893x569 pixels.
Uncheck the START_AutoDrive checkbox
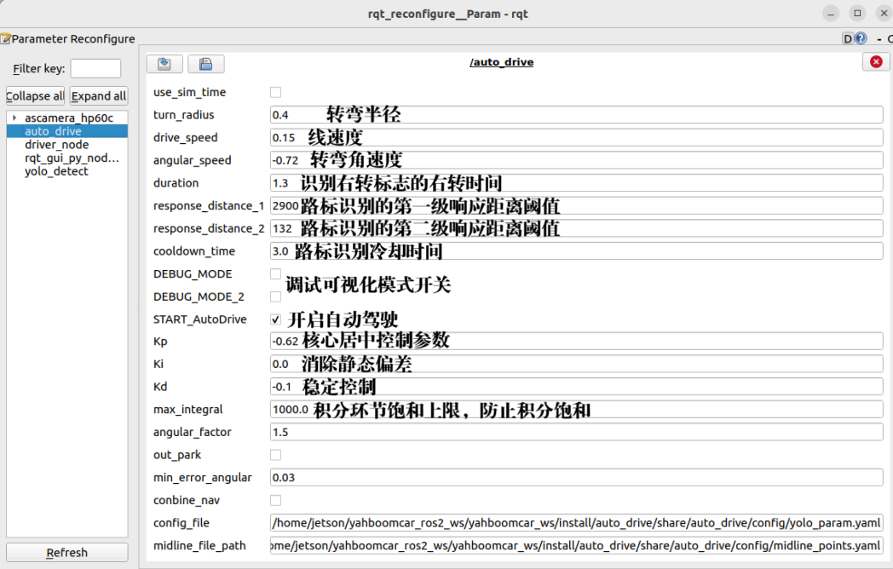(275, 319)
